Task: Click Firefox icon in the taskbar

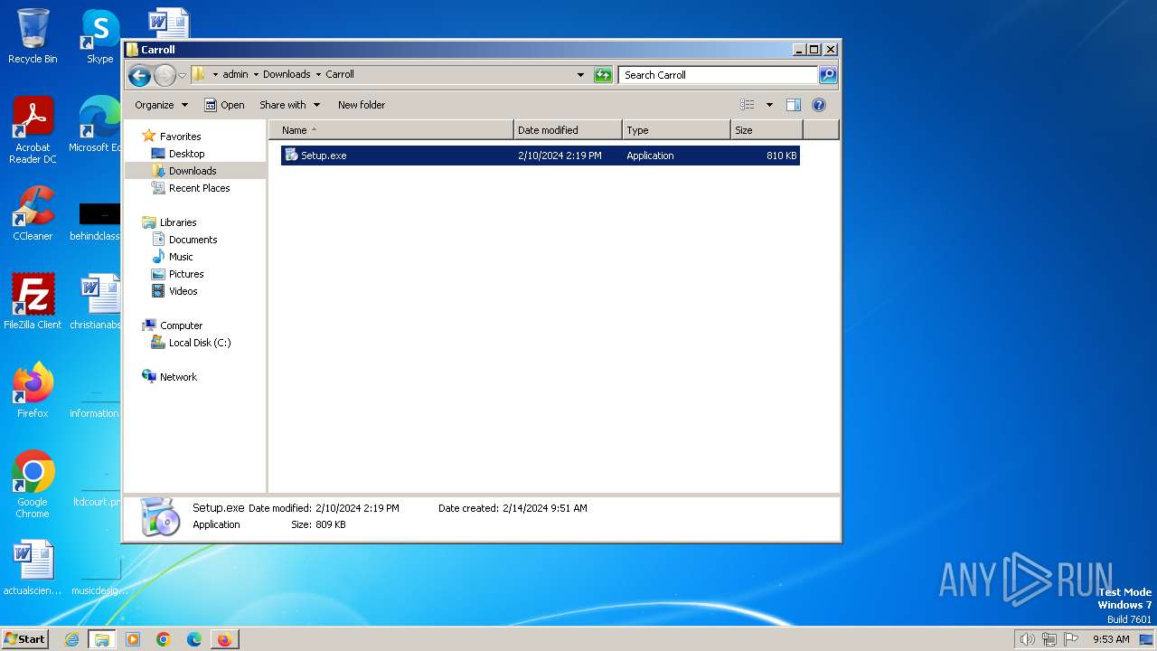Action: coord(224,639)
